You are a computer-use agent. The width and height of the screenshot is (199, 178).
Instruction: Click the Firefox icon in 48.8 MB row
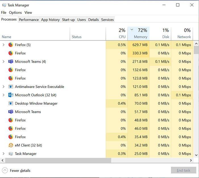coord(11,120)
